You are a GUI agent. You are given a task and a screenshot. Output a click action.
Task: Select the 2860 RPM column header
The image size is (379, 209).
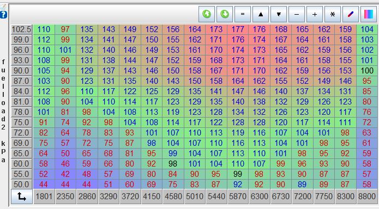(x=87, y=196)
